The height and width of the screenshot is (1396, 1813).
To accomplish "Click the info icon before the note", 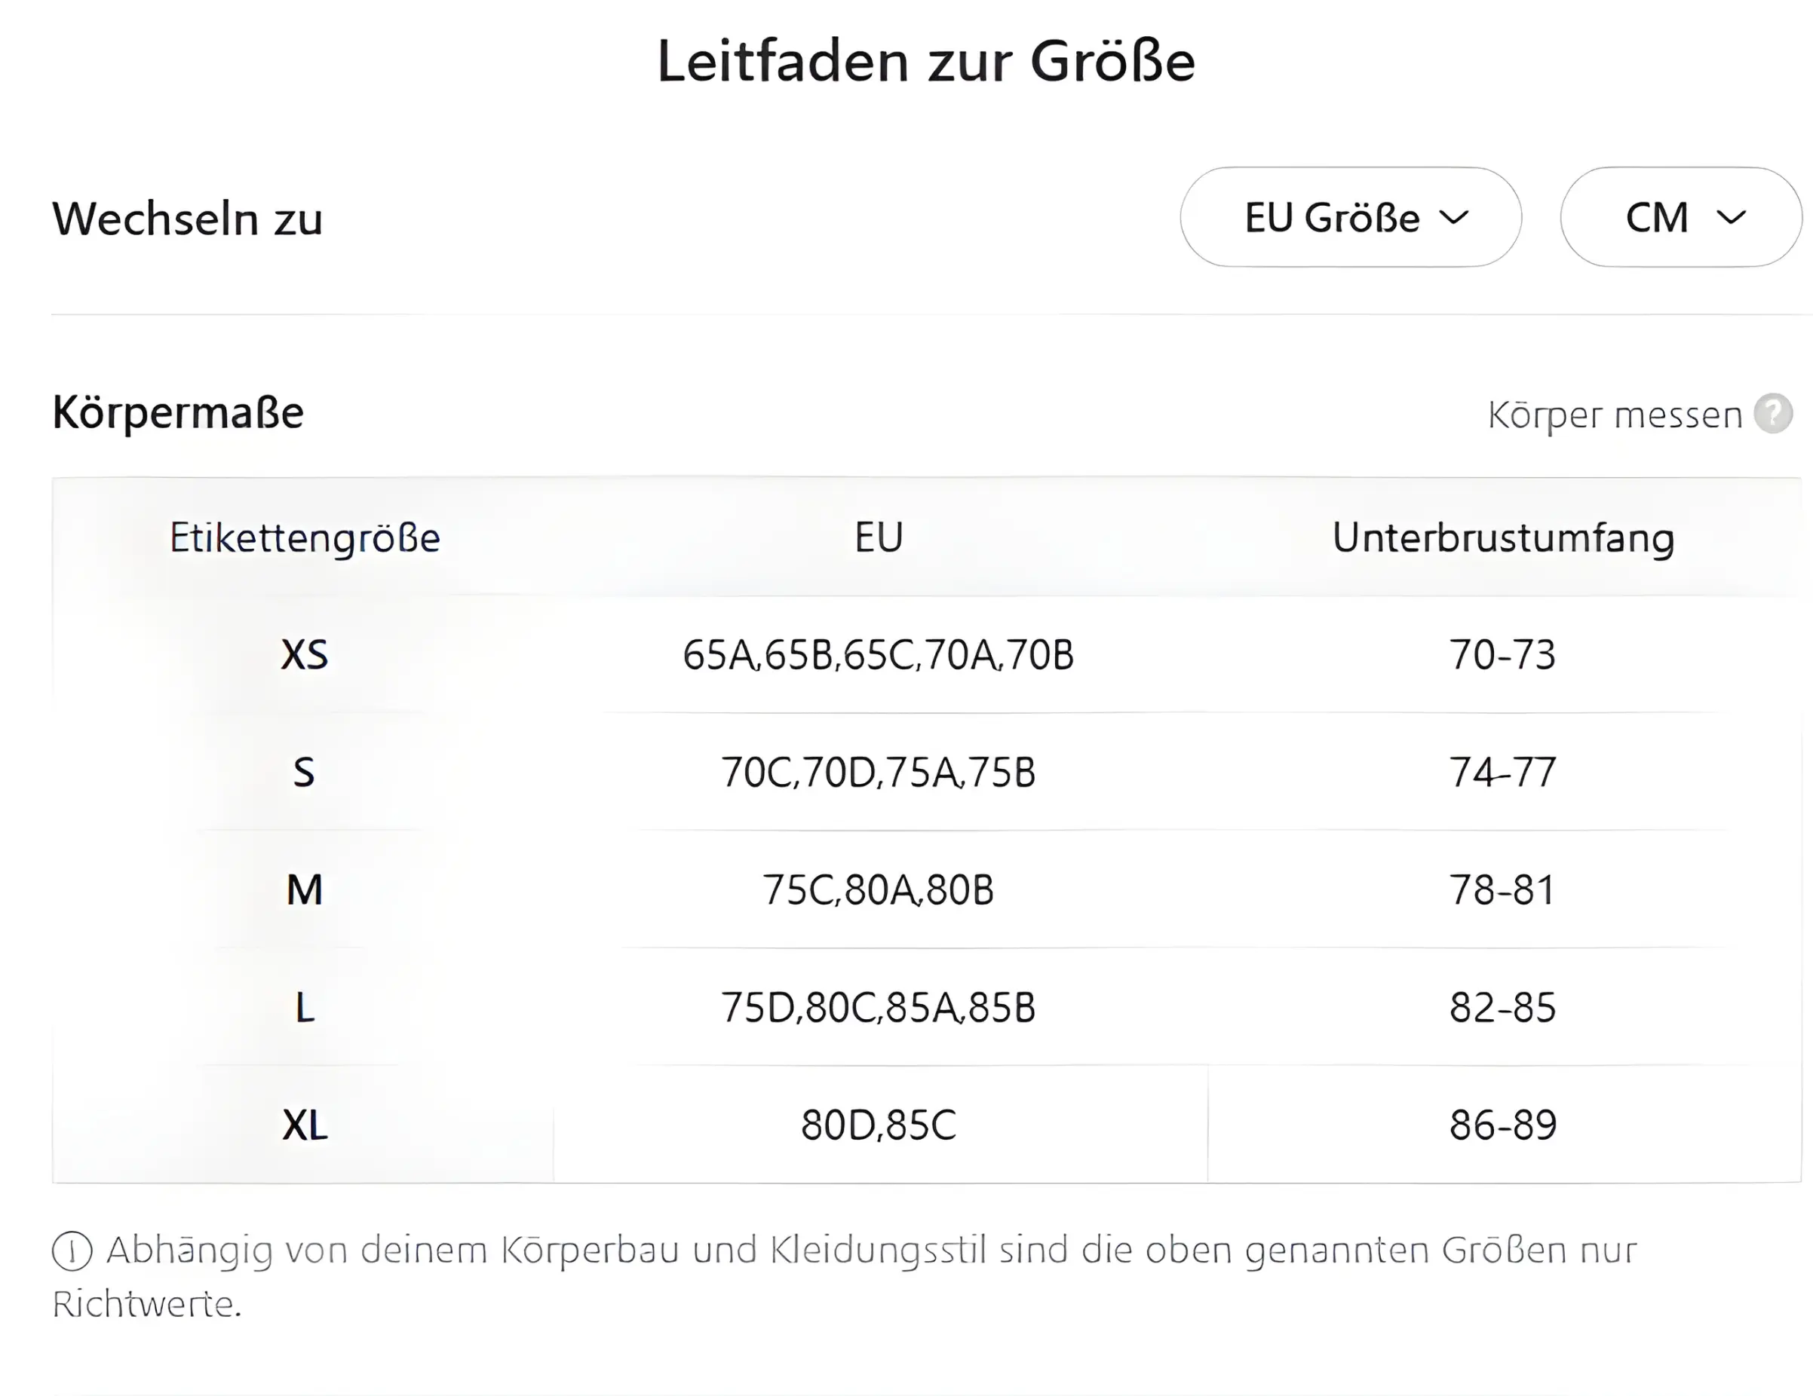I will (x=72, y=1252).
